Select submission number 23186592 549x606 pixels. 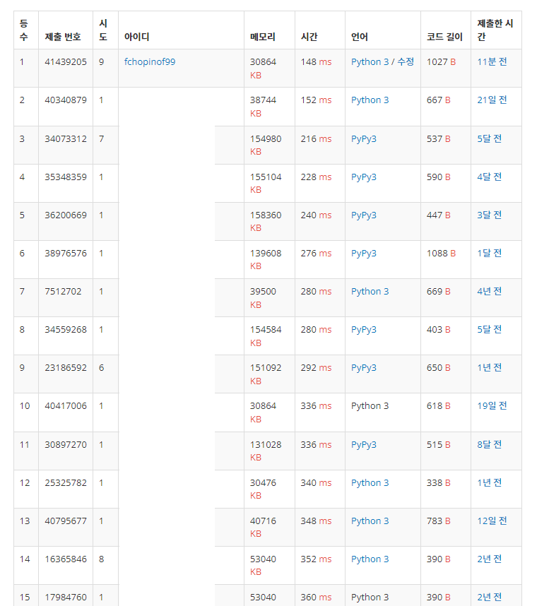point(65,368)
